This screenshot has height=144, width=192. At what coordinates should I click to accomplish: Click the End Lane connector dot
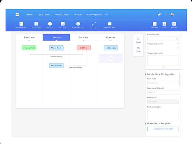pyautogui.click(x=84, y=41)
